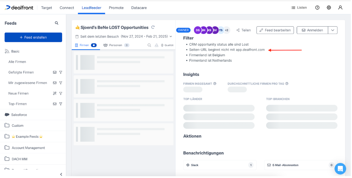Open the Intercom chat bubble
Viewport: 352px width, 178px height.
(340, 169)
